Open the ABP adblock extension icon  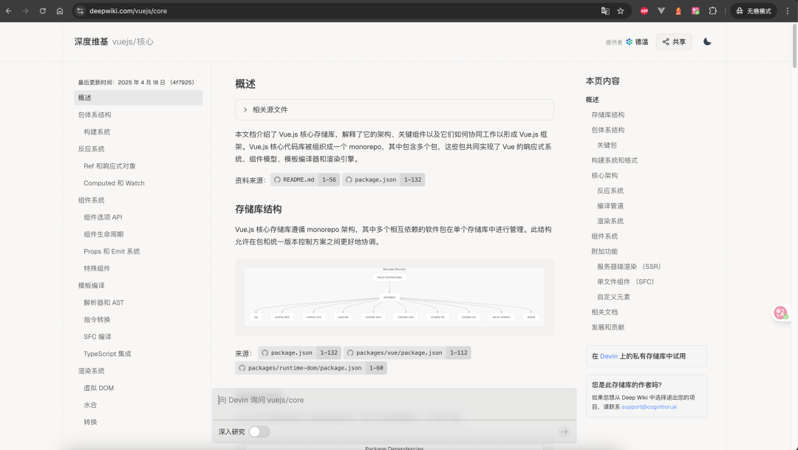click(x=644, y=10)
